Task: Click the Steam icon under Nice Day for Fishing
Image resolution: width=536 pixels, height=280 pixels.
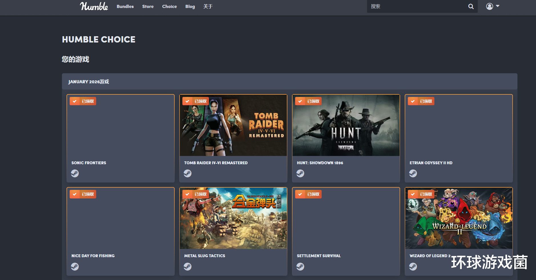Action: pyautogui.click(x=75, y=267)
